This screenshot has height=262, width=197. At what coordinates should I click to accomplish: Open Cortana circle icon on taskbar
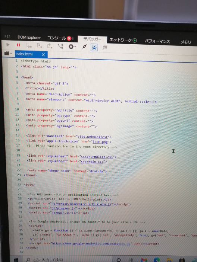click(x=118, y=260)
